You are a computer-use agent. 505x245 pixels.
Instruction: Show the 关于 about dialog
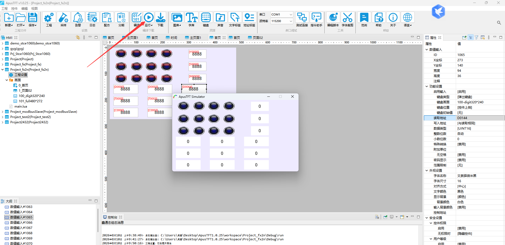point(393,20)
